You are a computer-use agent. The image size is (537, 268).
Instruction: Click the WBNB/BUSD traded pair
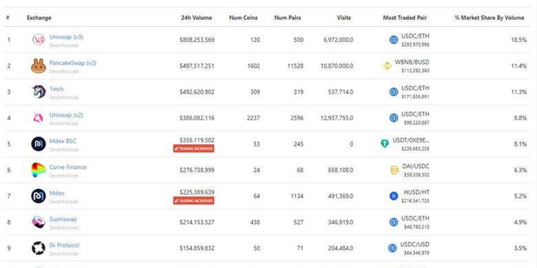(x=412, y=63)
